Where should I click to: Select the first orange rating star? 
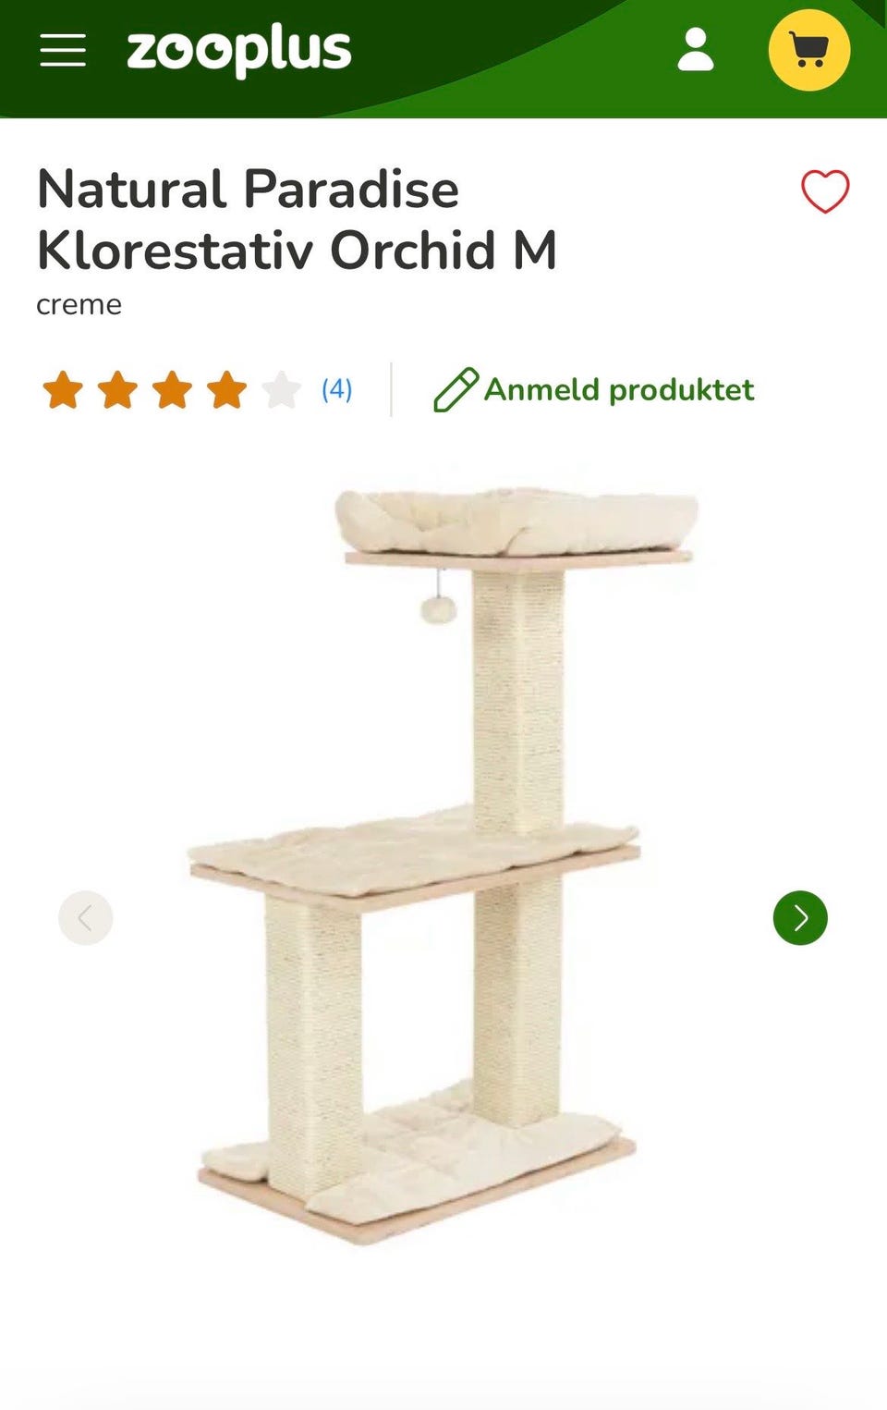(x=63, y=390)
